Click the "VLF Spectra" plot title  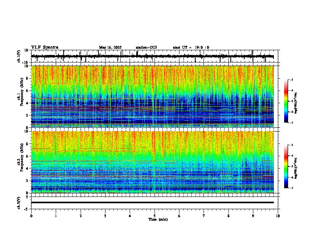point(45,47)
